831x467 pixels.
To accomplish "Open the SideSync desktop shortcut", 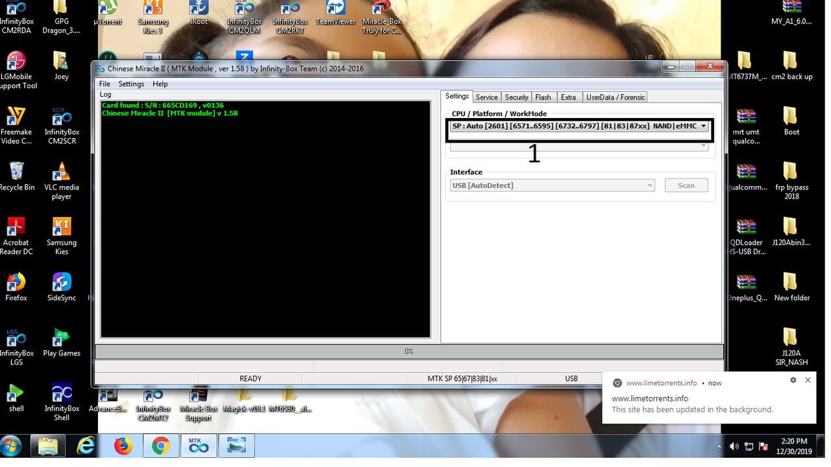I will point(62,287).
